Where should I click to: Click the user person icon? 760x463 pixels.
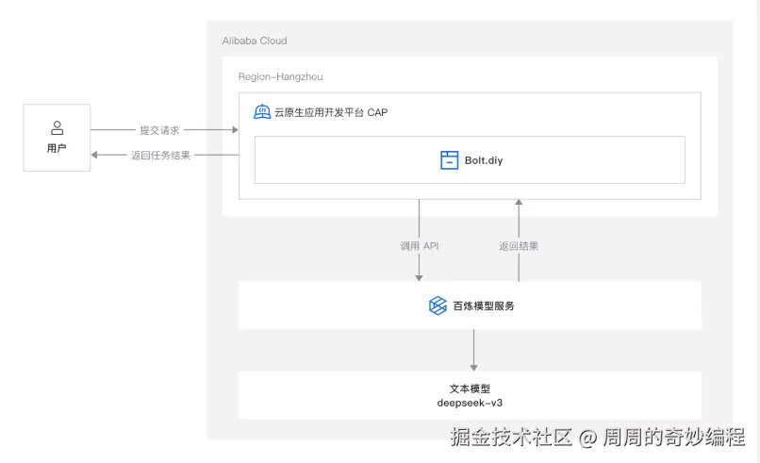pos(58,128)
